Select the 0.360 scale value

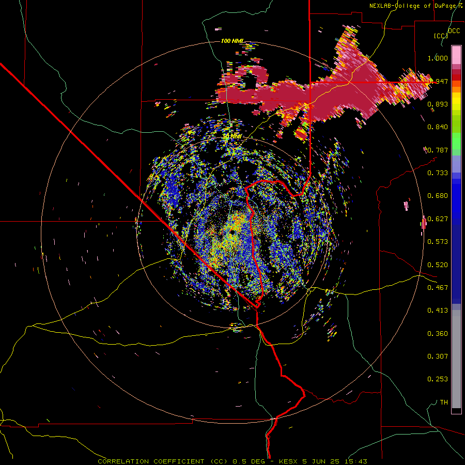click(x=438, y=334)
